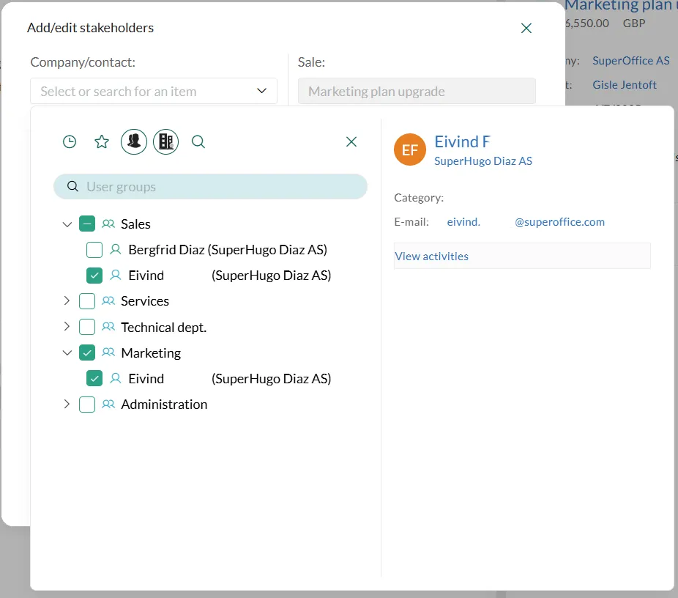Click the magnifier search icon in toolbar
This screenshot has height=598, width=678.
pyautogui.click(x=198, y=142)
